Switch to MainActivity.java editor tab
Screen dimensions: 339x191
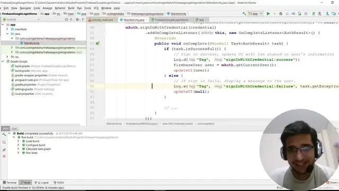click(133, 20)
